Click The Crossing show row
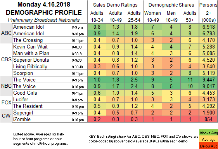The image size is (218, 149). pyautogui.click(x=115, y=40)
